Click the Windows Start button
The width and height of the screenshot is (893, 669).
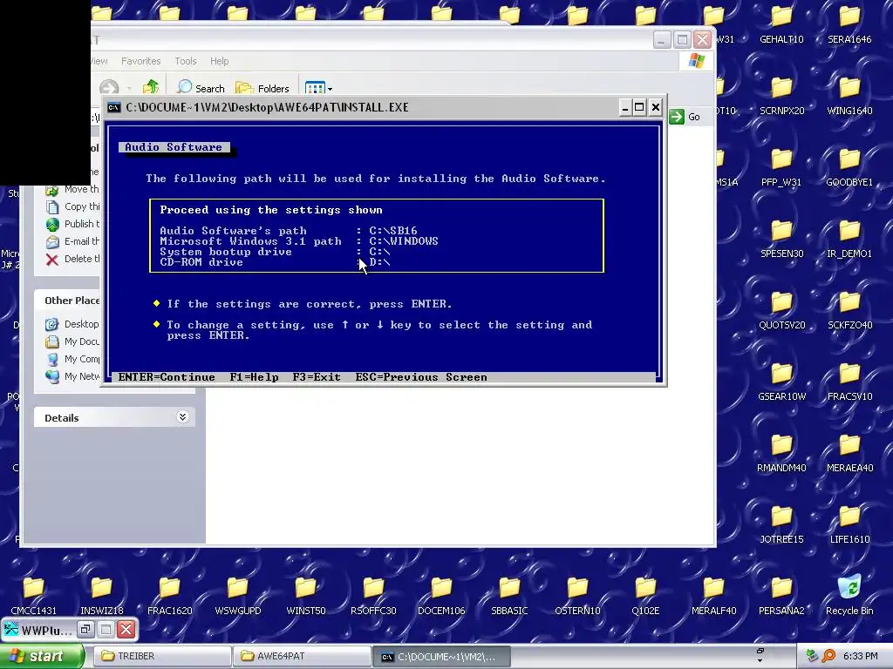tap(41, 656)
